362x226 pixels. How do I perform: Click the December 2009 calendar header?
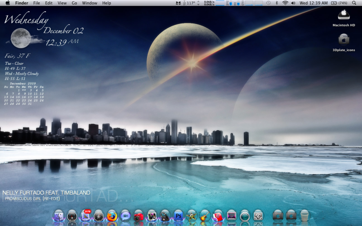pyautogui.click(x=23, y=84)
